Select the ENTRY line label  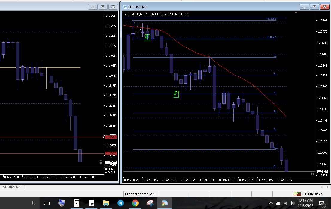click(x=271, y=37)
